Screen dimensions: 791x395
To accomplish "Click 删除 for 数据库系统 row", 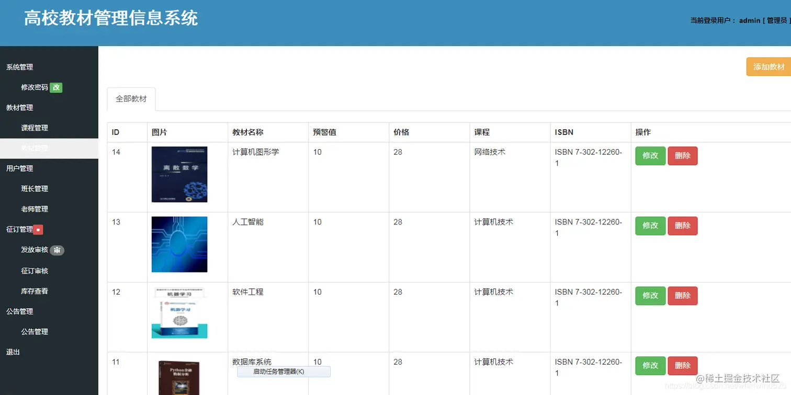I will tap(683, 366).
